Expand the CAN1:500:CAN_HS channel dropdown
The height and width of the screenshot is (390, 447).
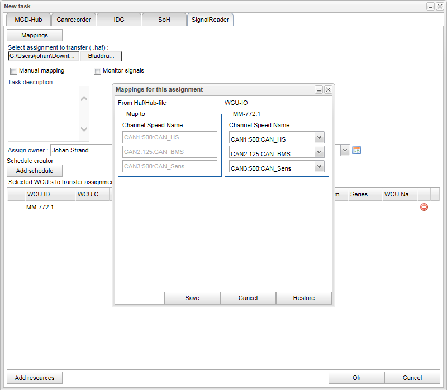point(319,138)
